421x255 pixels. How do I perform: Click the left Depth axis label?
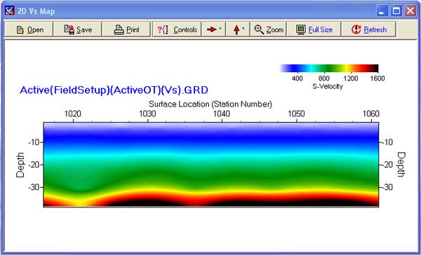coord(20,165)
